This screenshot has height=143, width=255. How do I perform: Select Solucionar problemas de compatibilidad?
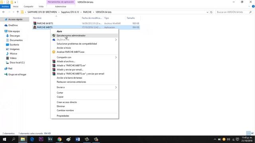point(84,44)
